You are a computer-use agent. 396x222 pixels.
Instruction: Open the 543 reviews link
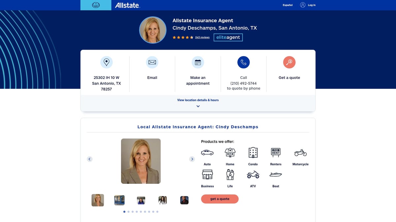click(202, 37)
